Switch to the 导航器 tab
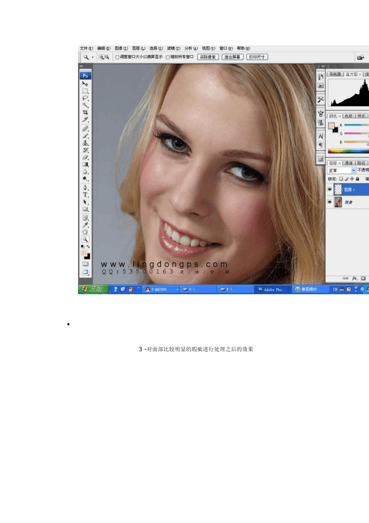This screenshot has height=523, width=369. 335,74
